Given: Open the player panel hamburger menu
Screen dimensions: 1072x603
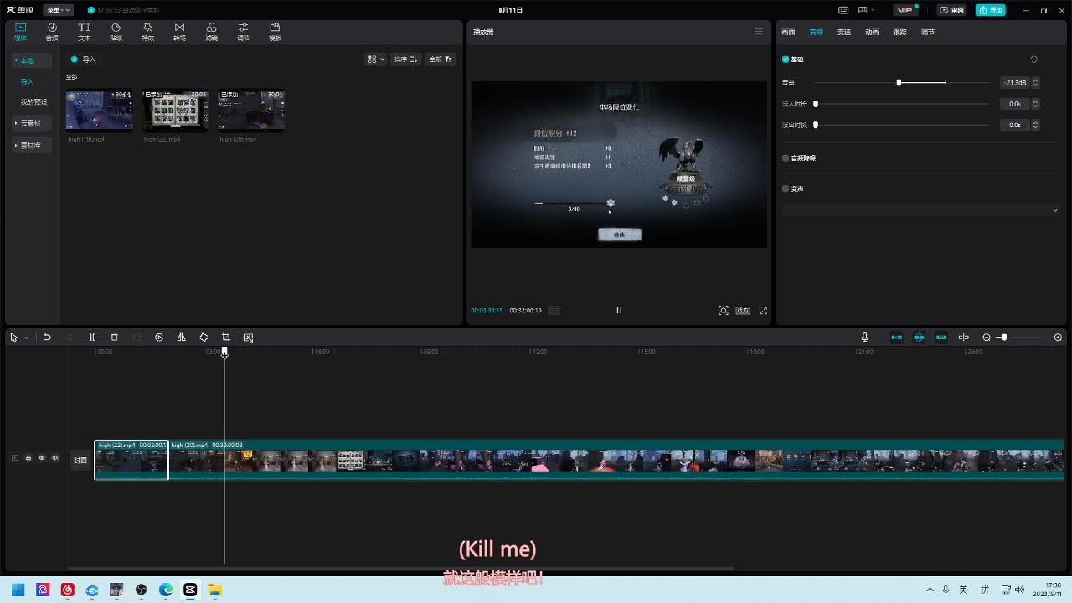Looking at the screenshot, I should click(x=759, y=32).
